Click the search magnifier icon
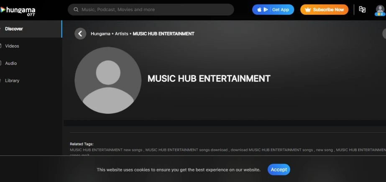 [x=76, y=10]
